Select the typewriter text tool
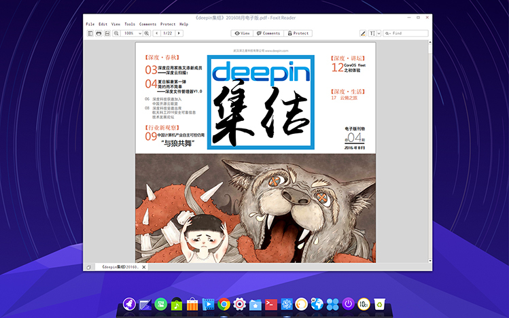 (372, 33)
